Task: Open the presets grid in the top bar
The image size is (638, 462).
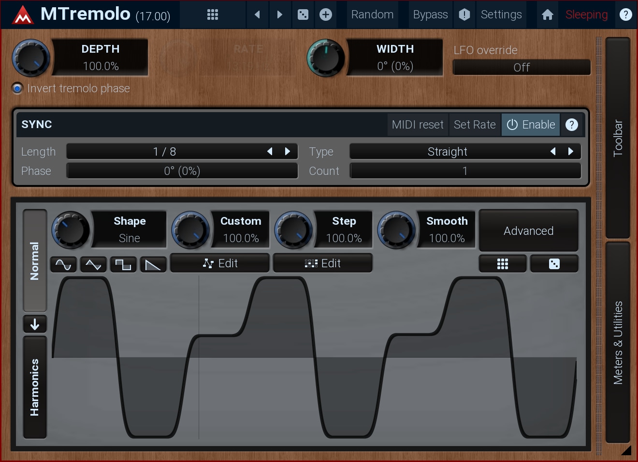Action: (x=213, y=14)
